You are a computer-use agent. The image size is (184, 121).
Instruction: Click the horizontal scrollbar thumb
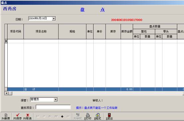click(x=10, y=93)
